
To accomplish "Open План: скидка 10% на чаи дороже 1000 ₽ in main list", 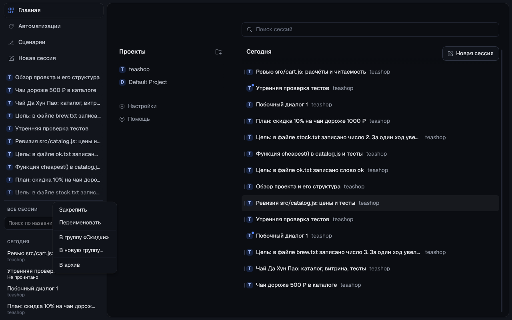I will coord(370,121).
